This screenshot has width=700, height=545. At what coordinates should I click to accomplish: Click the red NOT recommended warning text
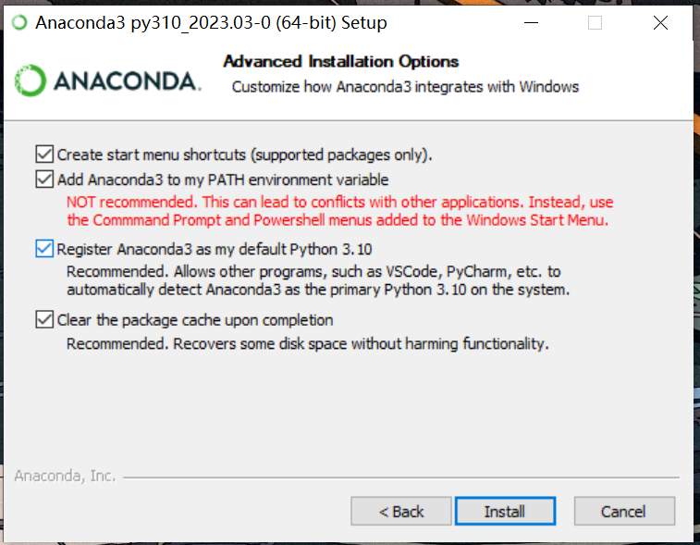click(339, 202)
